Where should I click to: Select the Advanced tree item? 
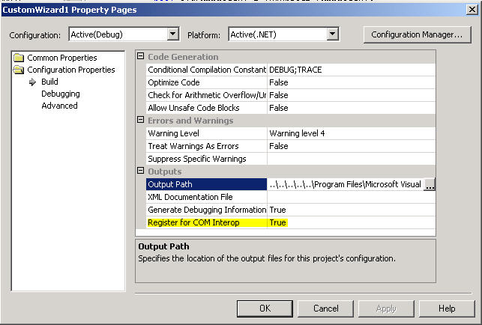59,106
